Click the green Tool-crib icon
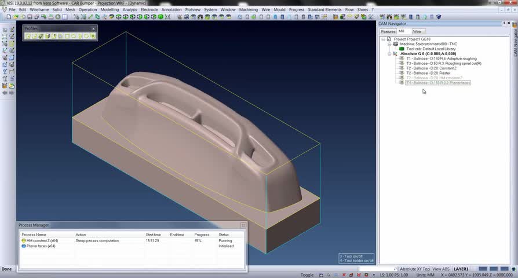Screen dimensions: 518x278 (402, 49)
